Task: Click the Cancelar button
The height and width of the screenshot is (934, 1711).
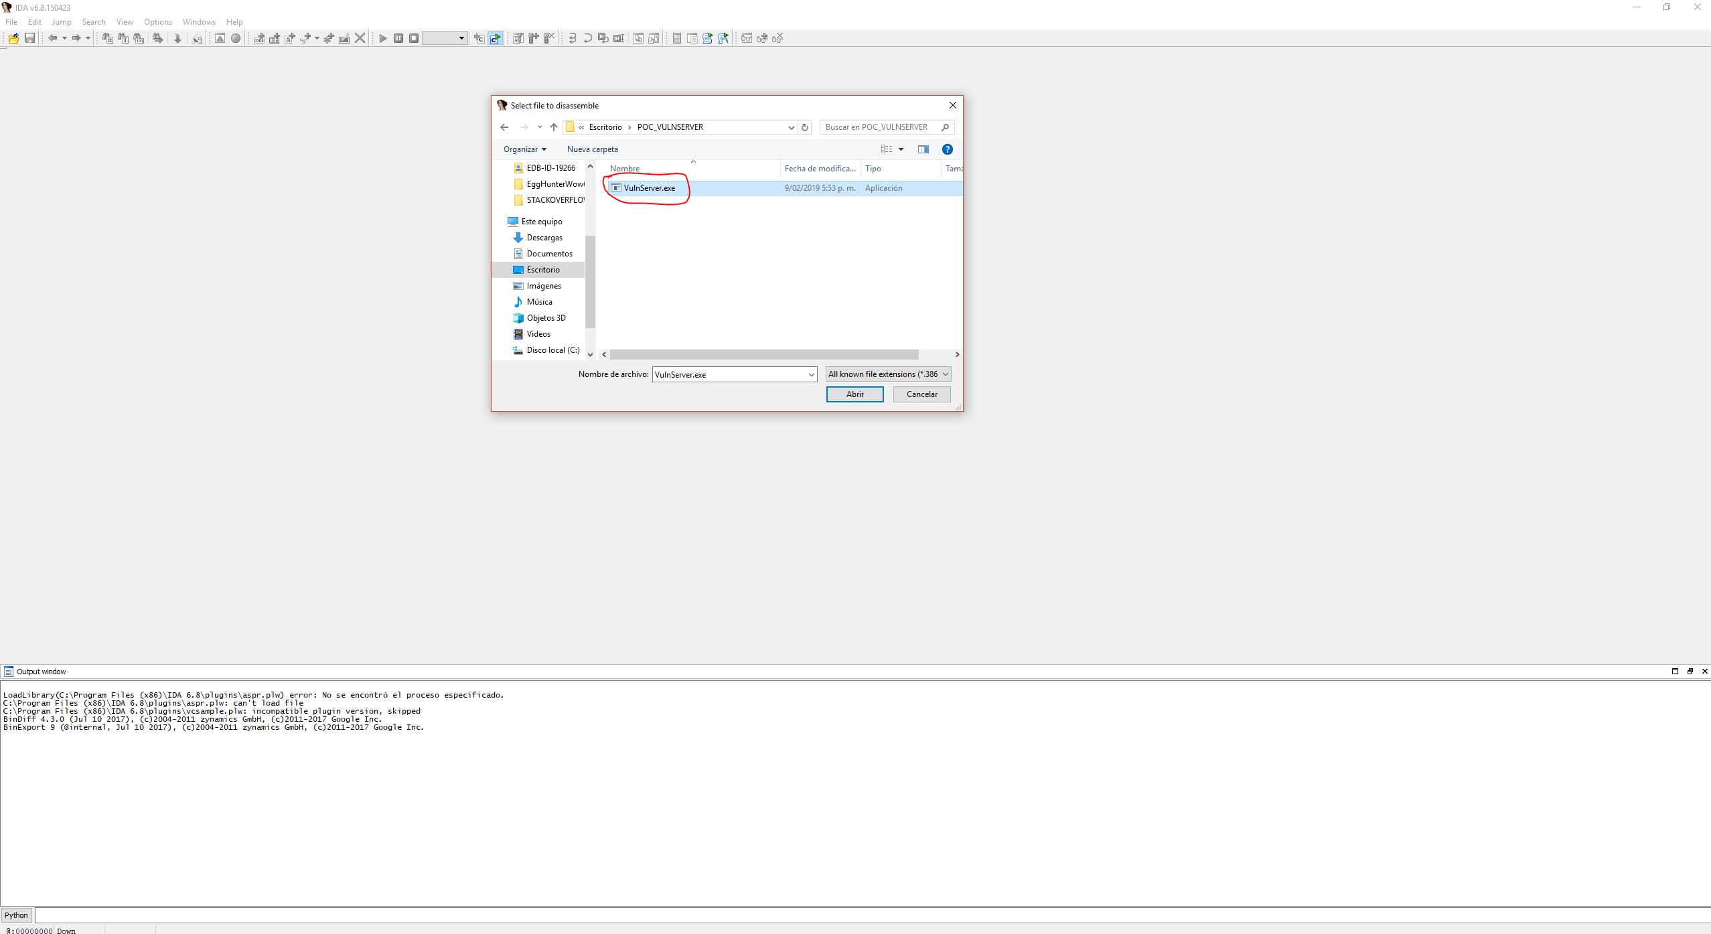Action: 921,394
